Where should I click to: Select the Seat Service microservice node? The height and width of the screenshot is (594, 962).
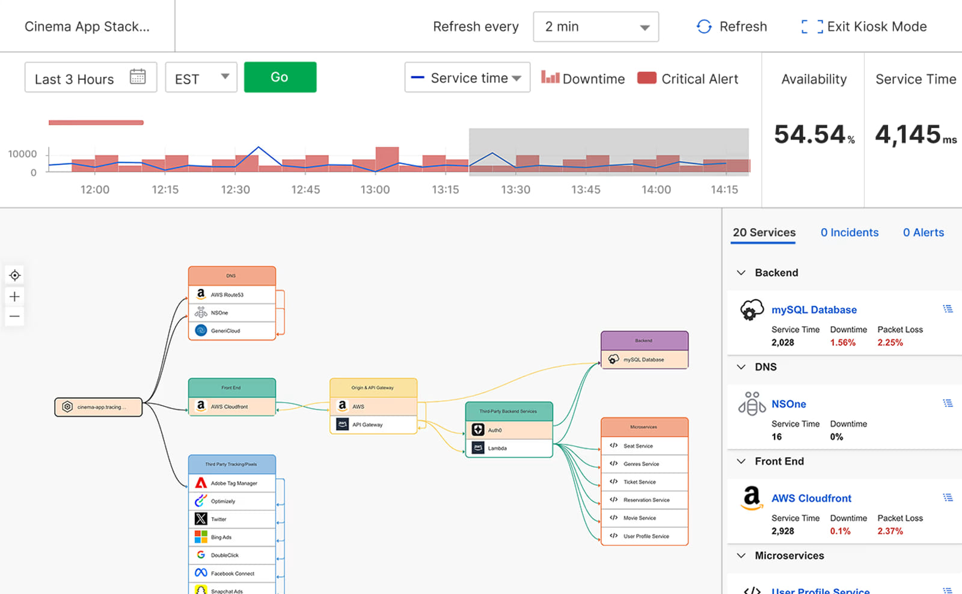pos(645,446)
